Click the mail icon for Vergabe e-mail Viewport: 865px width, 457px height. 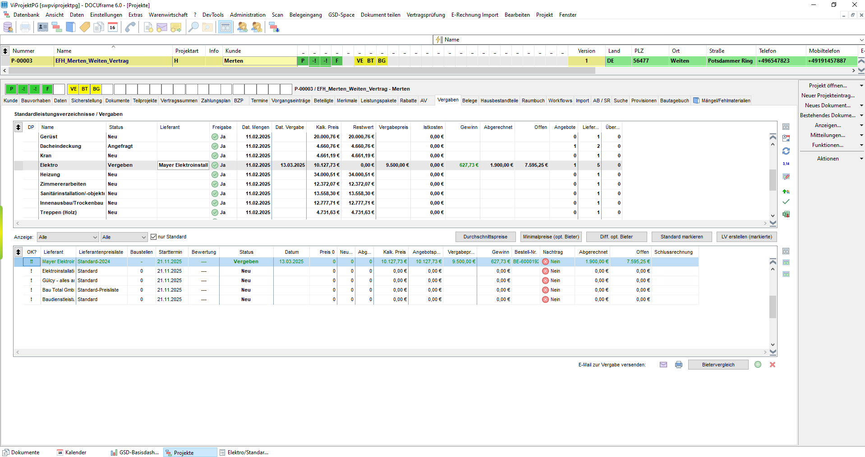point(663,365)
